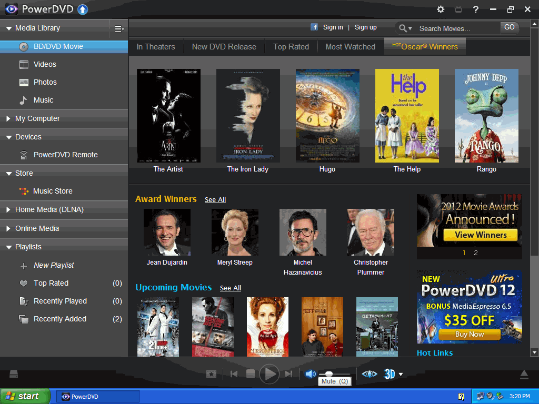Click the TrueTheater eye icon
The width and height of the screenshot is (539, 404).
point(370,374)
